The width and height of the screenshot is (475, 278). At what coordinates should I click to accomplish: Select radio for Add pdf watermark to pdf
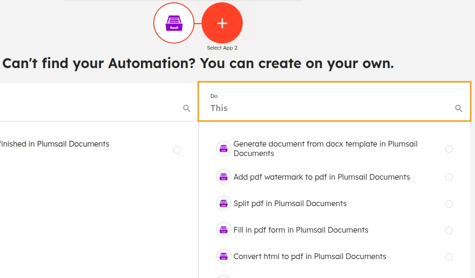[x=449, y=177]
